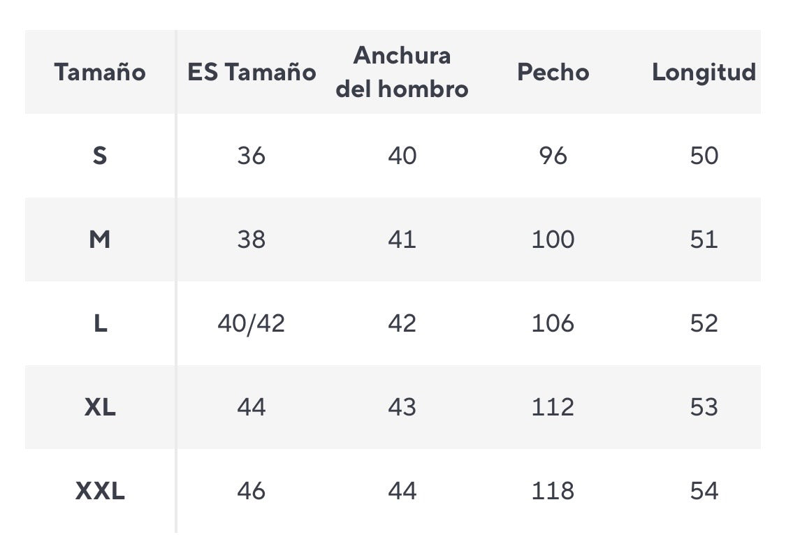Click the length value 50
Viewport: 786px width, 537px height.
704,156
